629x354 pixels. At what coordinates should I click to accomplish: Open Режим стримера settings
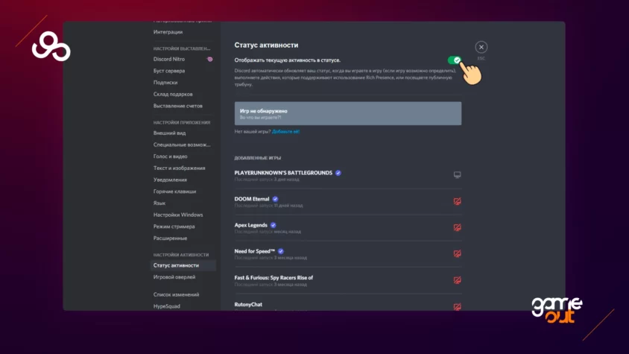(174, 227)
